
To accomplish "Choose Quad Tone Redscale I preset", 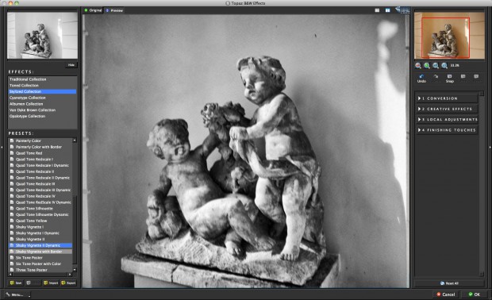I will pos(40,159).
